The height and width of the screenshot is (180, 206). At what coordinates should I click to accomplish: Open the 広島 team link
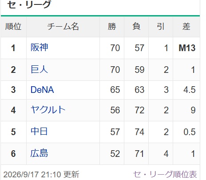pos(39,153)
